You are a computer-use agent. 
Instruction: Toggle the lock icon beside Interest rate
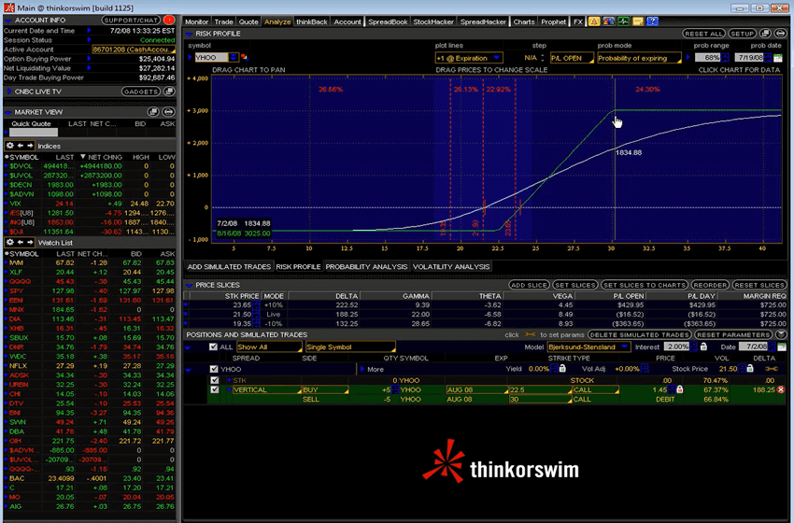coord(704,346)
